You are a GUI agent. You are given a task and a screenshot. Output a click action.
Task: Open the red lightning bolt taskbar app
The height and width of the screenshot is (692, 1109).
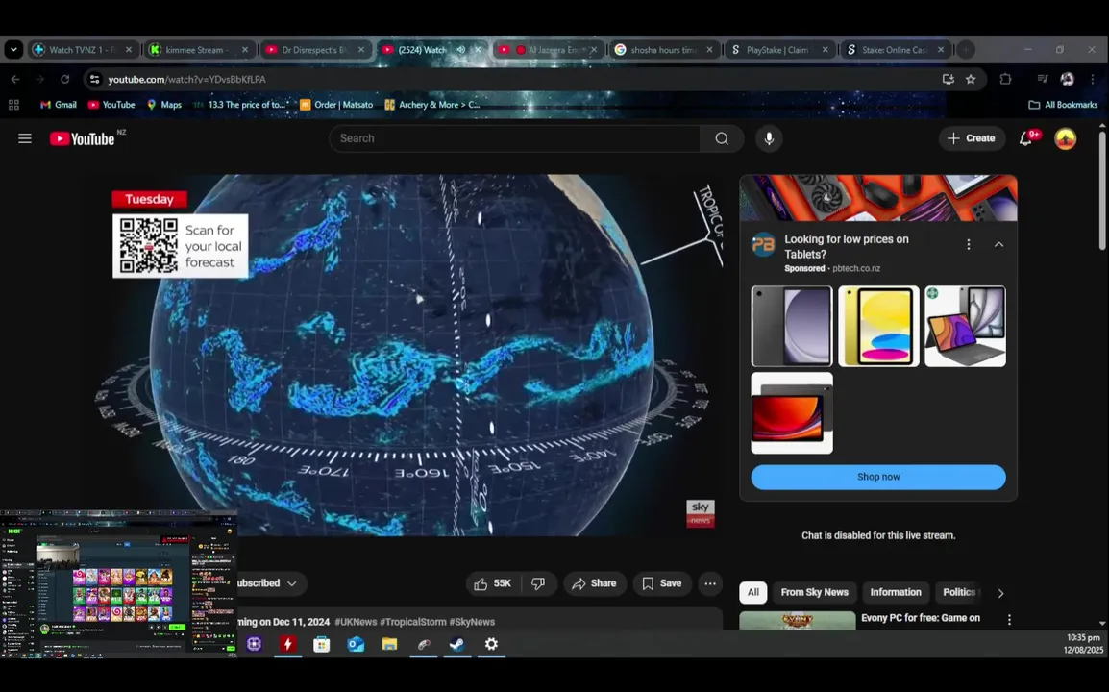point(287,644)
